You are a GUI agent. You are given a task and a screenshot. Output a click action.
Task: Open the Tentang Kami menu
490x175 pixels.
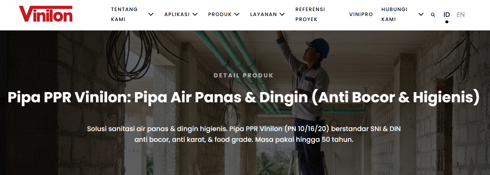124,14
